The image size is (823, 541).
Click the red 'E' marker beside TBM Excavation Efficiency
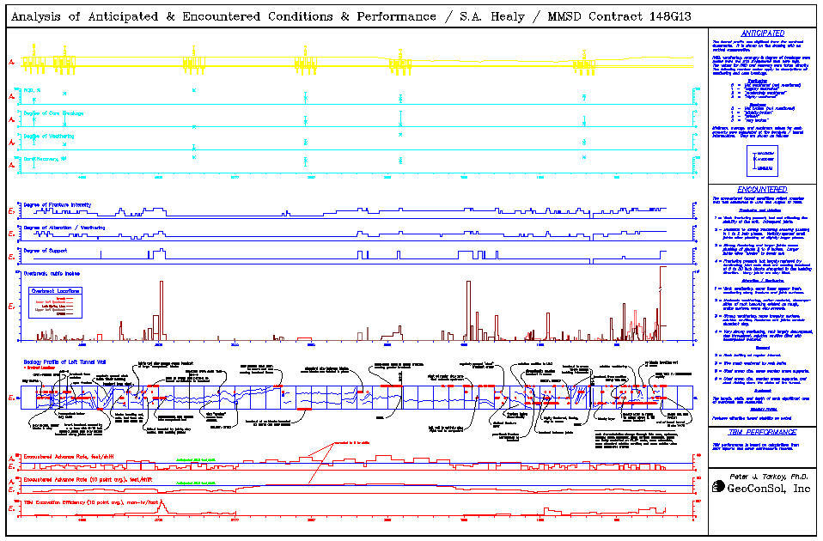click(11, 508)
